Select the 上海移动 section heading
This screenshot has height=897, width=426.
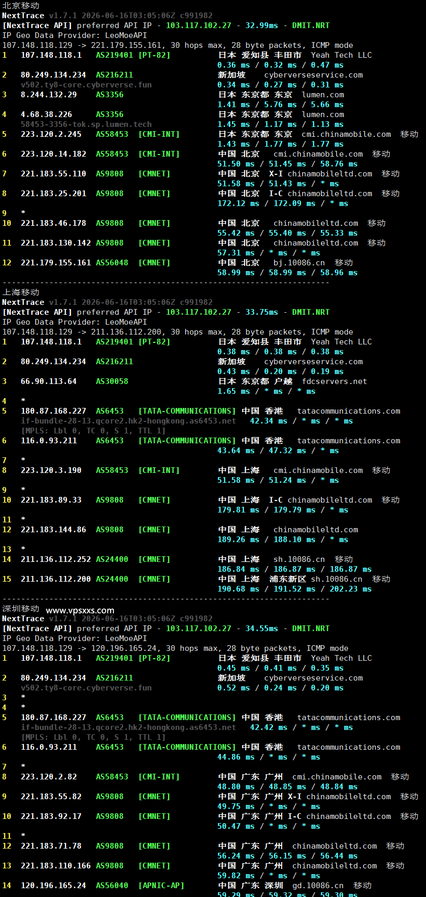[21, 292]
